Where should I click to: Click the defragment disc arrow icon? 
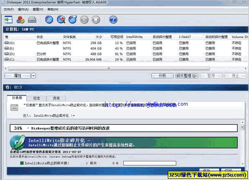tap(73, 20)
